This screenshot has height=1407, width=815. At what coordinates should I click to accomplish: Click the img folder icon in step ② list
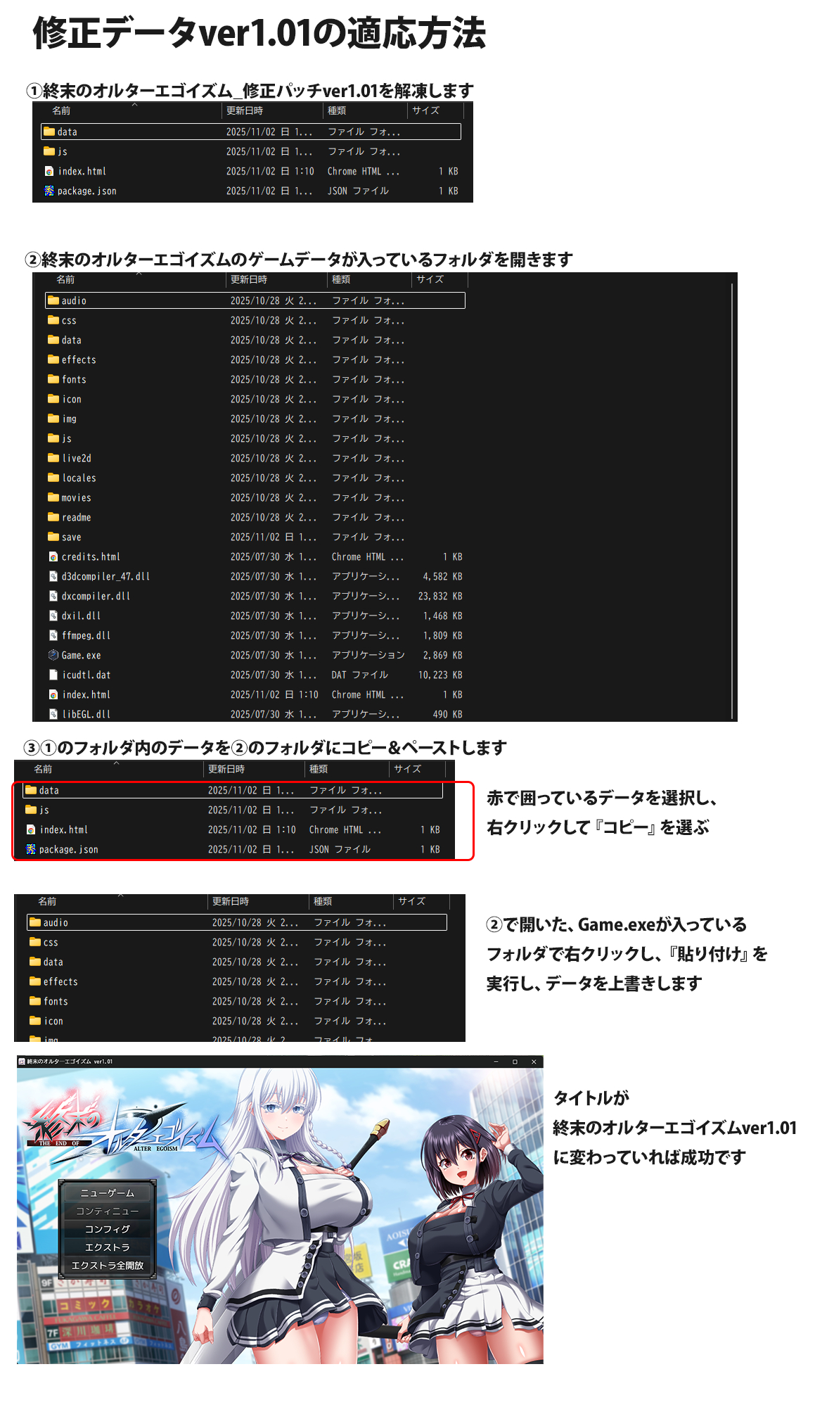53,419
